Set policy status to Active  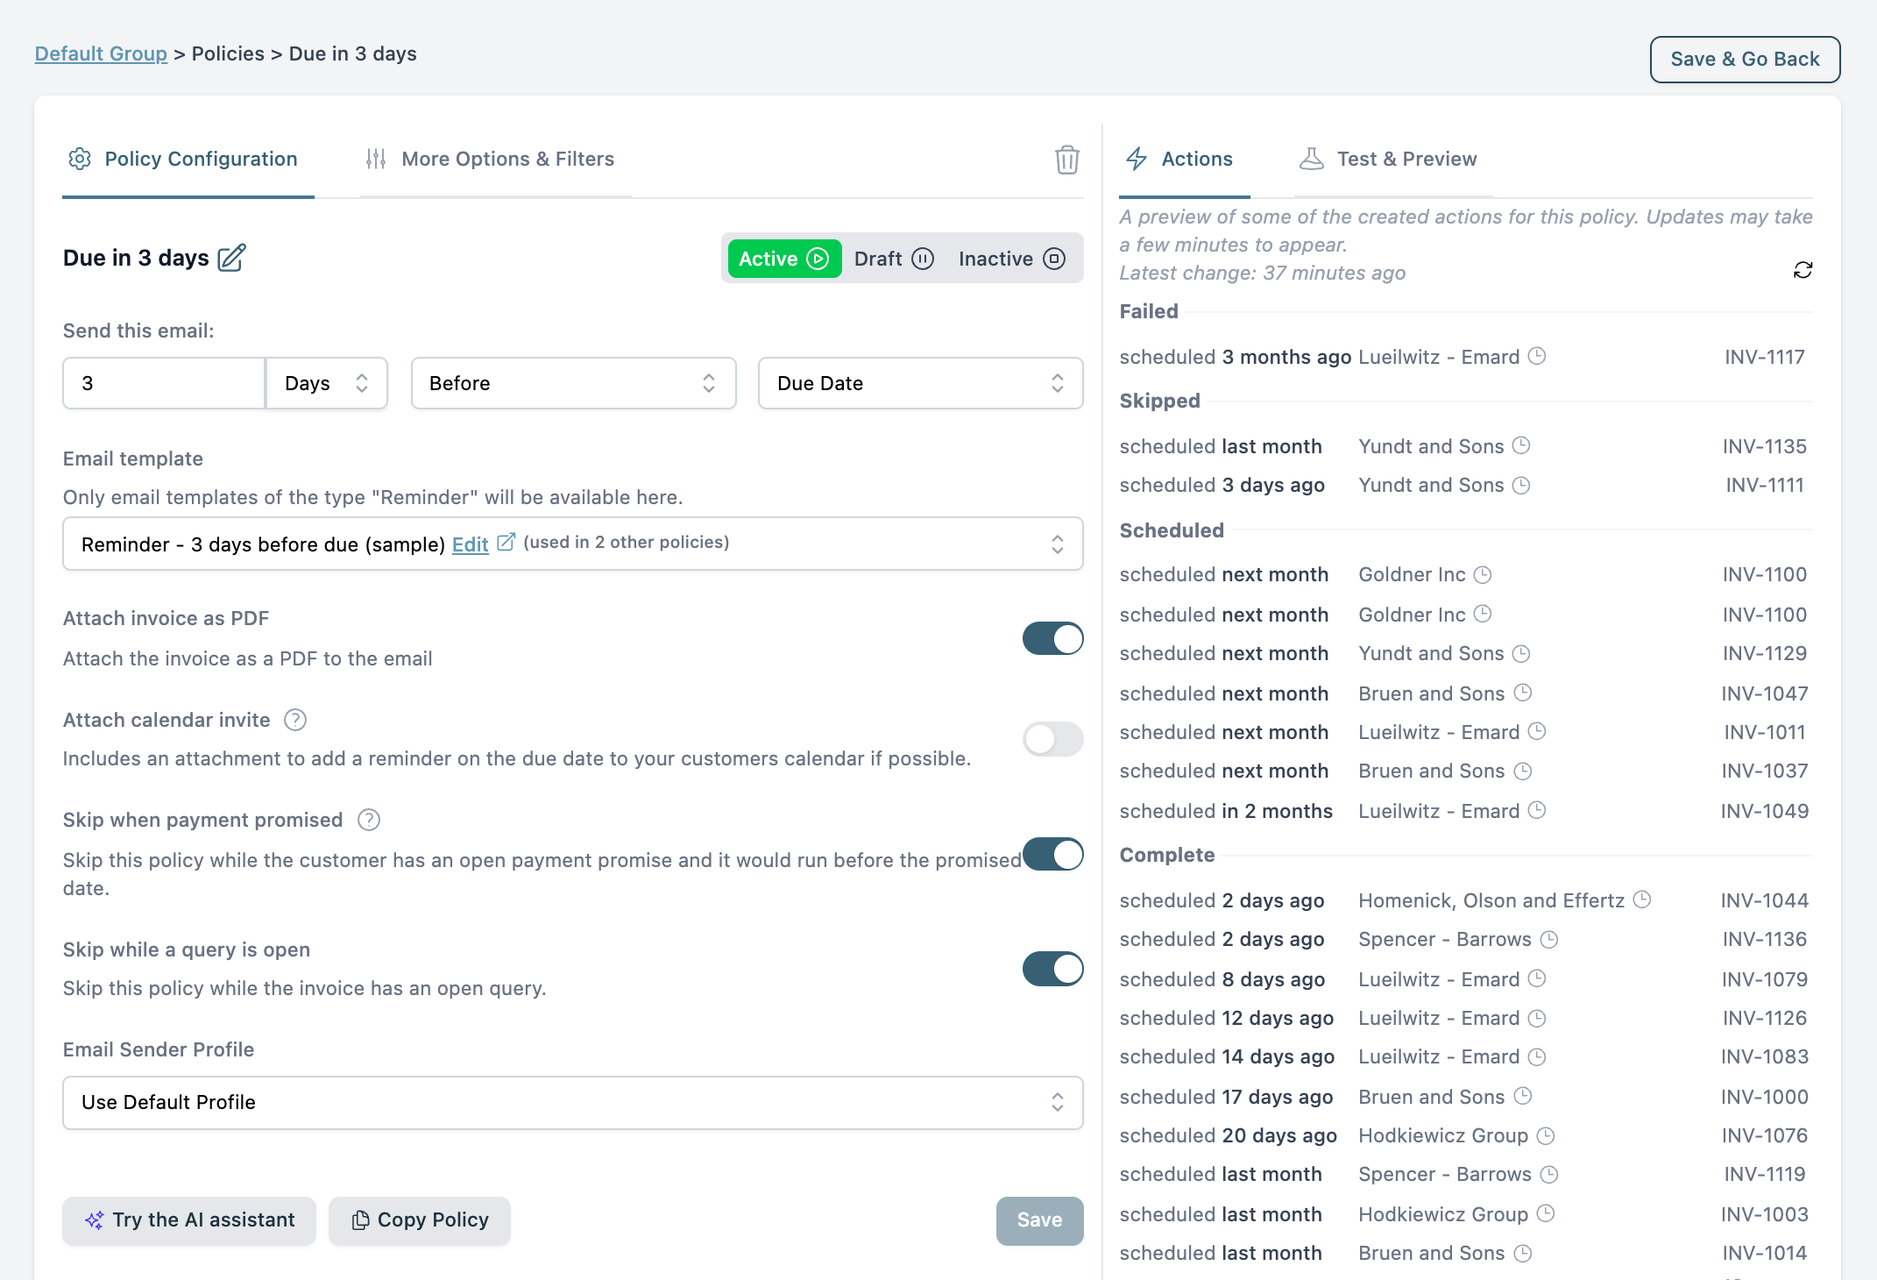tap(784, 259)
